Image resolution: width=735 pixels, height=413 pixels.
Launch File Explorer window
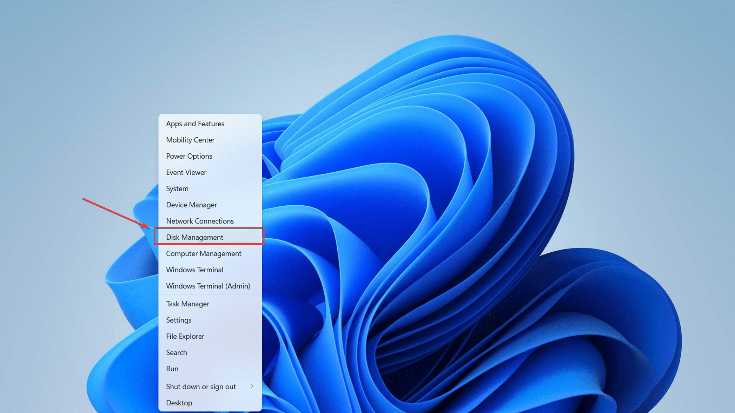point(185,337)
